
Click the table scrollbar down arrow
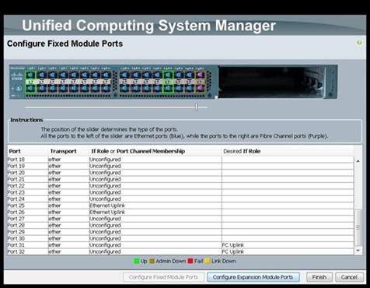(358, 251)
